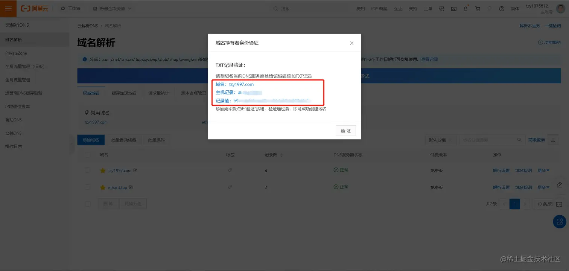Switch language via 简体

pos(515,9)
